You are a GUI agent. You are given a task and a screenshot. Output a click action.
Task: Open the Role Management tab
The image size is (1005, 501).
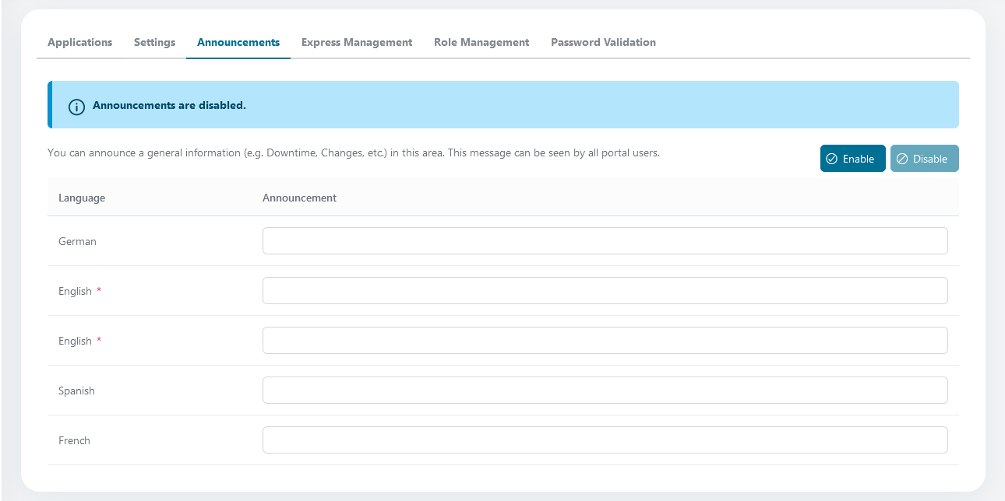point(481,42)
